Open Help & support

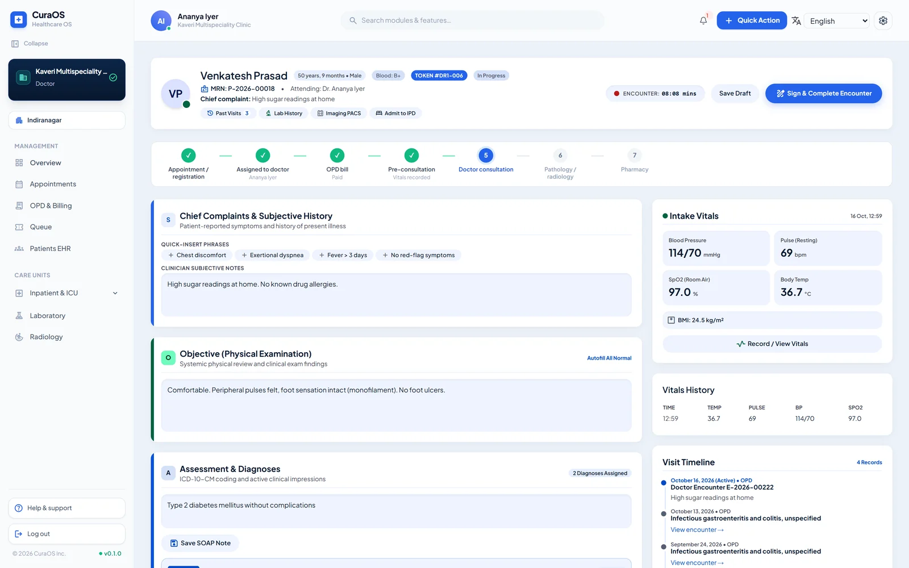(66, 508)
